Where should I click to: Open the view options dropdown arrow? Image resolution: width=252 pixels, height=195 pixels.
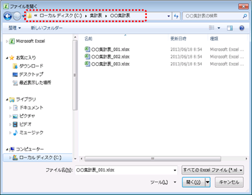[x=219, y=28]
